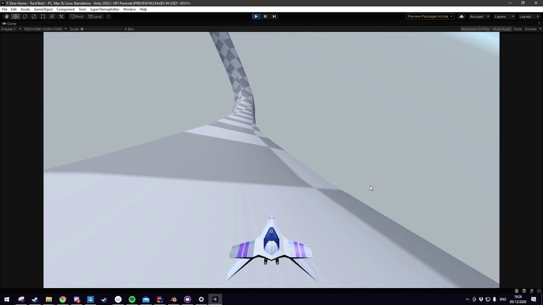Toggle Mute Audio in the Game view
This screenshot has height=305, width=543.
point(502,29)
